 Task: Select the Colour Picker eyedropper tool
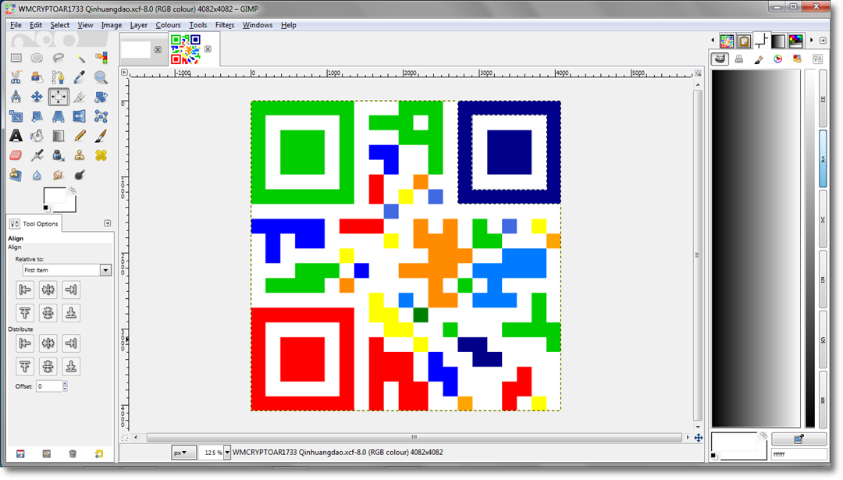coord(80,77)
